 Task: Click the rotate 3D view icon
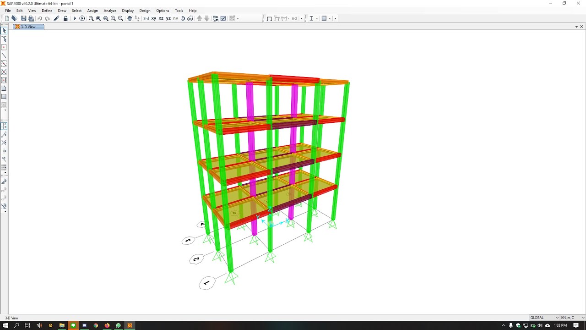[x=183, y=18]
